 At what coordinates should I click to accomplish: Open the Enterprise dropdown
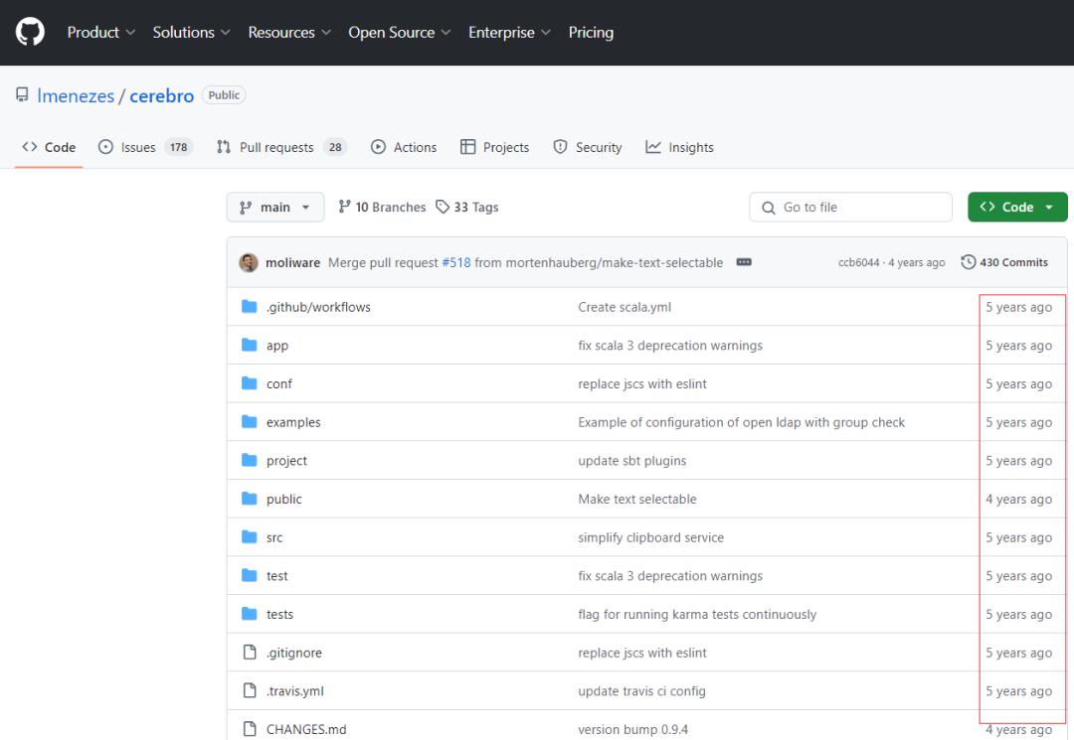coord(509,32)
